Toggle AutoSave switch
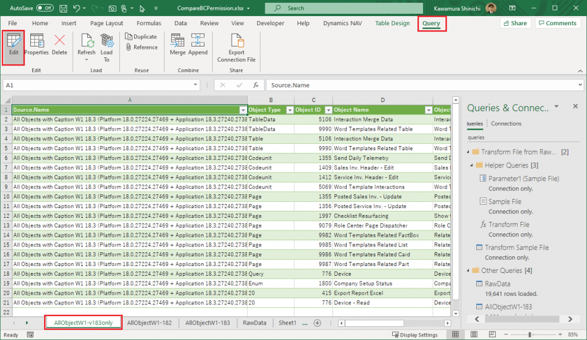This screenshot has width=587, height=340. [x=45, y=8]
